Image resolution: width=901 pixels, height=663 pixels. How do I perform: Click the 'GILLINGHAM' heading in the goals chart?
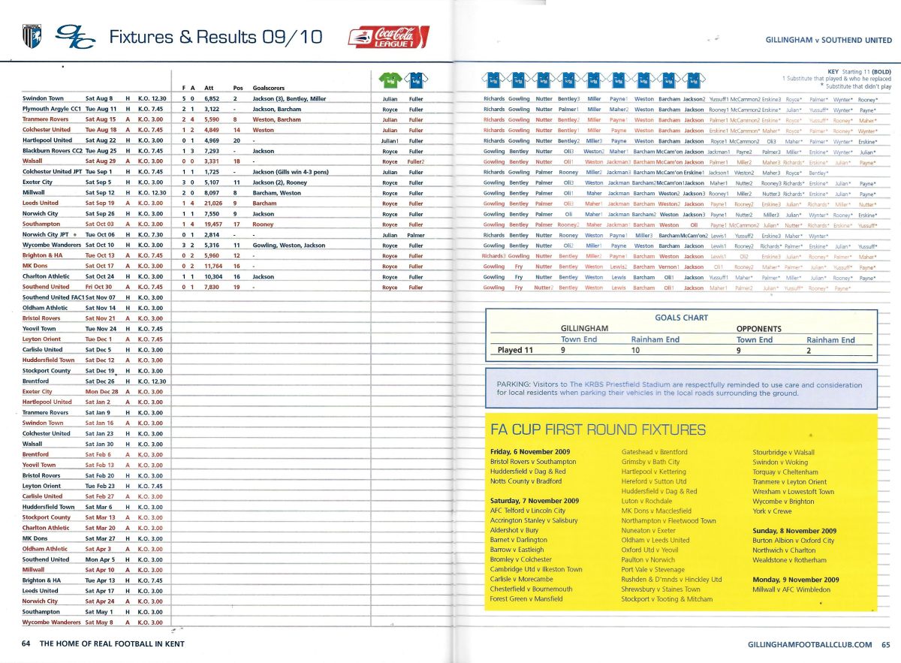(584, 329)
